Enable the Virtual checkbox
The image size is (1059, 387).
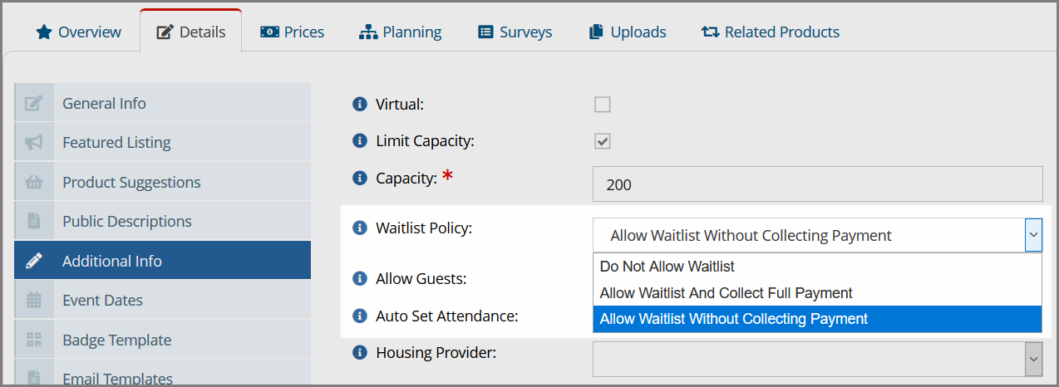pos(603,105)
